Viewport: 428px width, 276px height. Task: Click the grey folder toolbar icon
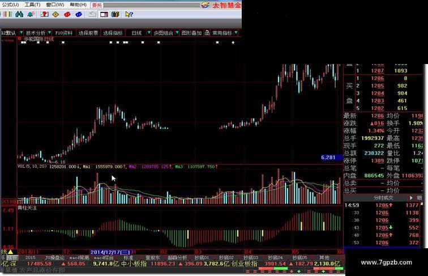coord(92,14)
